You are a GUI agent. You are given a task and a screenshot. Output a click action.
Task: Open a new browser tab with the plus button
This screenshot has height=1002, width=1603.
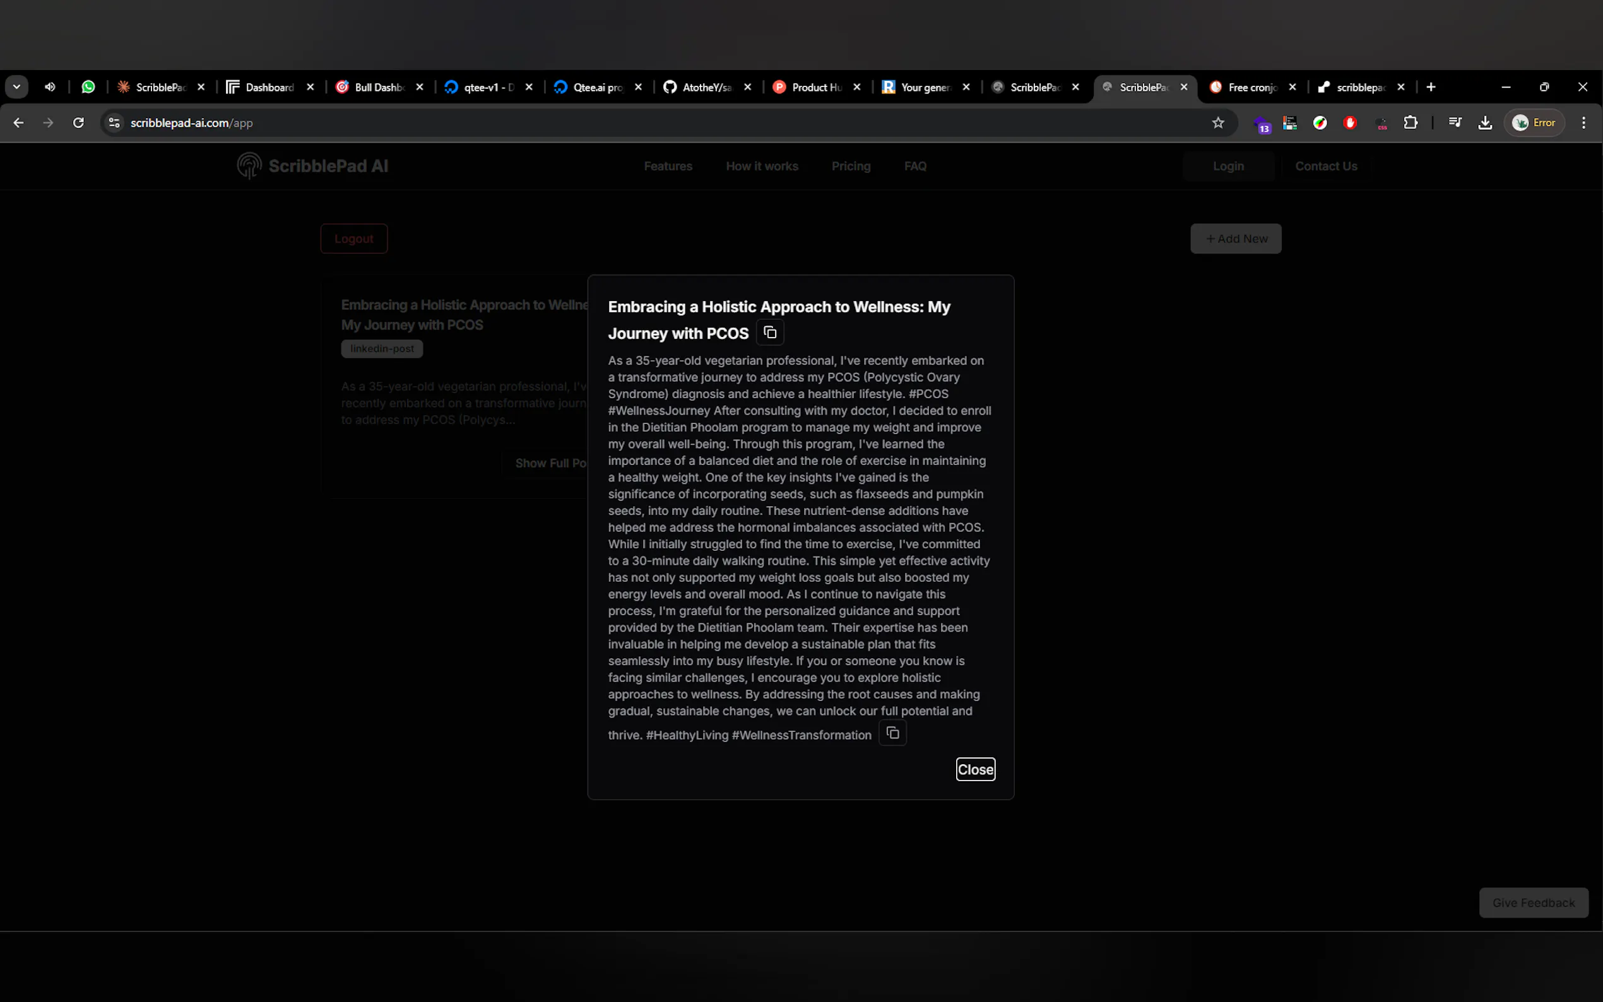tap(1431, 87)
